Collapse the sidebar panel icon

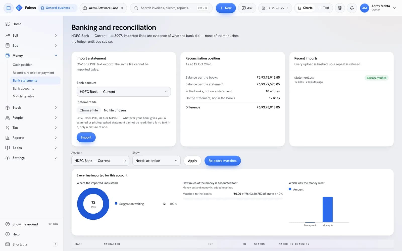9,8
